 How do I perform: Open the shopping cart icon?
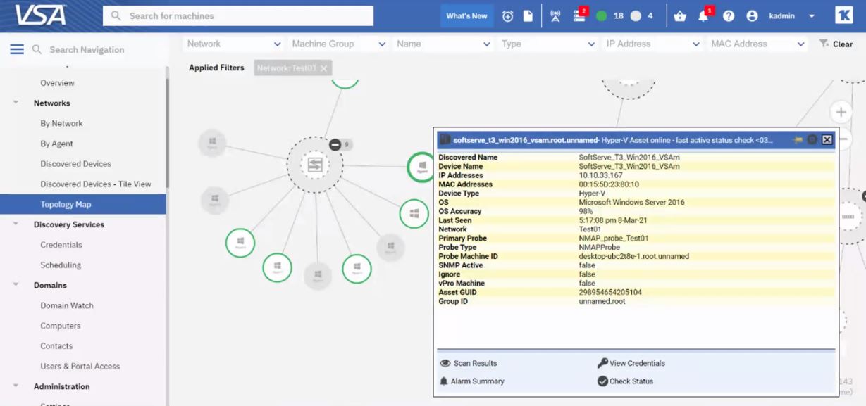coord(679,15)
